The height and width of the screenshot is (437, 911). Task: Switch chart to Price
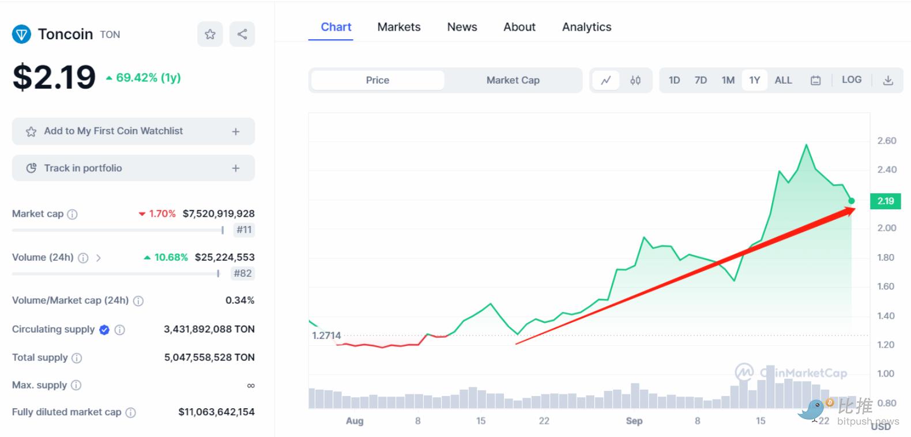[x=378, y=81]
